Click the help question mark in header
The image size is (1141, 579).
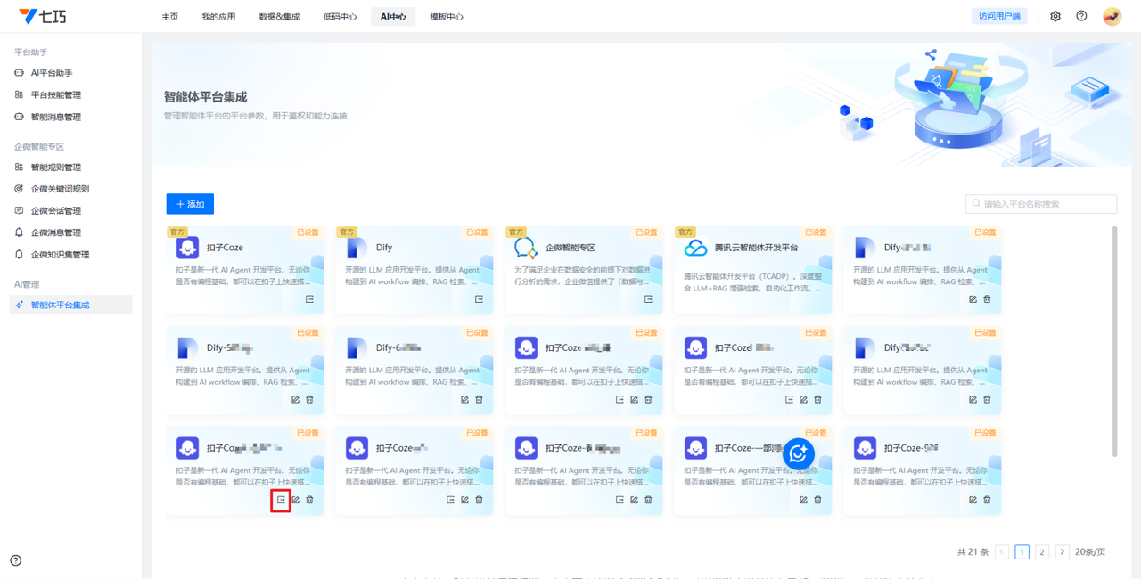1081,16
